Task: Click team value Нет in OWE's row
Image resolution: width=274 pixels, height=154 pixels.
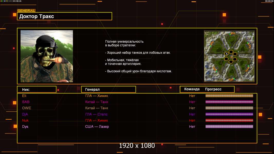Action: tap(192, 108)
